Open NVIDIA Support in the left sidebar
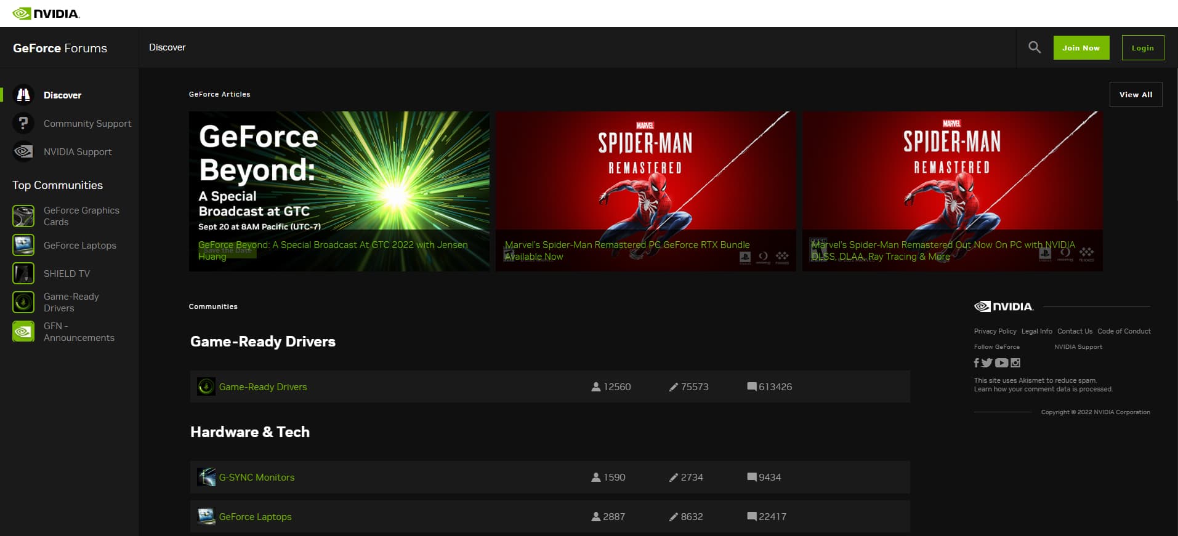The image size is (1178, 536). click(x=78, y=152)
